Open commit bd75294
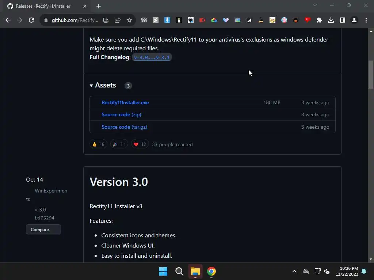 click(x=45, y=218)
